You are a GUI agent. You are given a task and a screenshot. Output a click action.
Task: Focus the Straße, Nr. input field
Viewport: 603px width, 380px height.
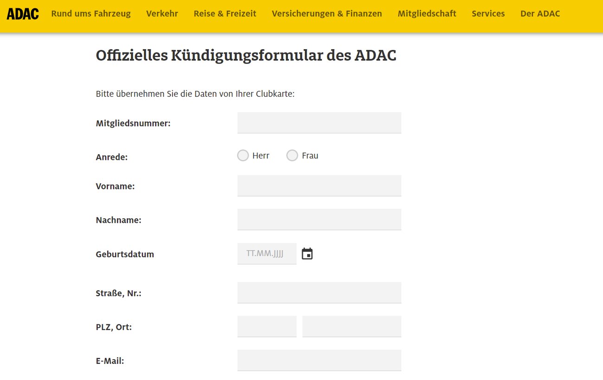tap(319, 293)
